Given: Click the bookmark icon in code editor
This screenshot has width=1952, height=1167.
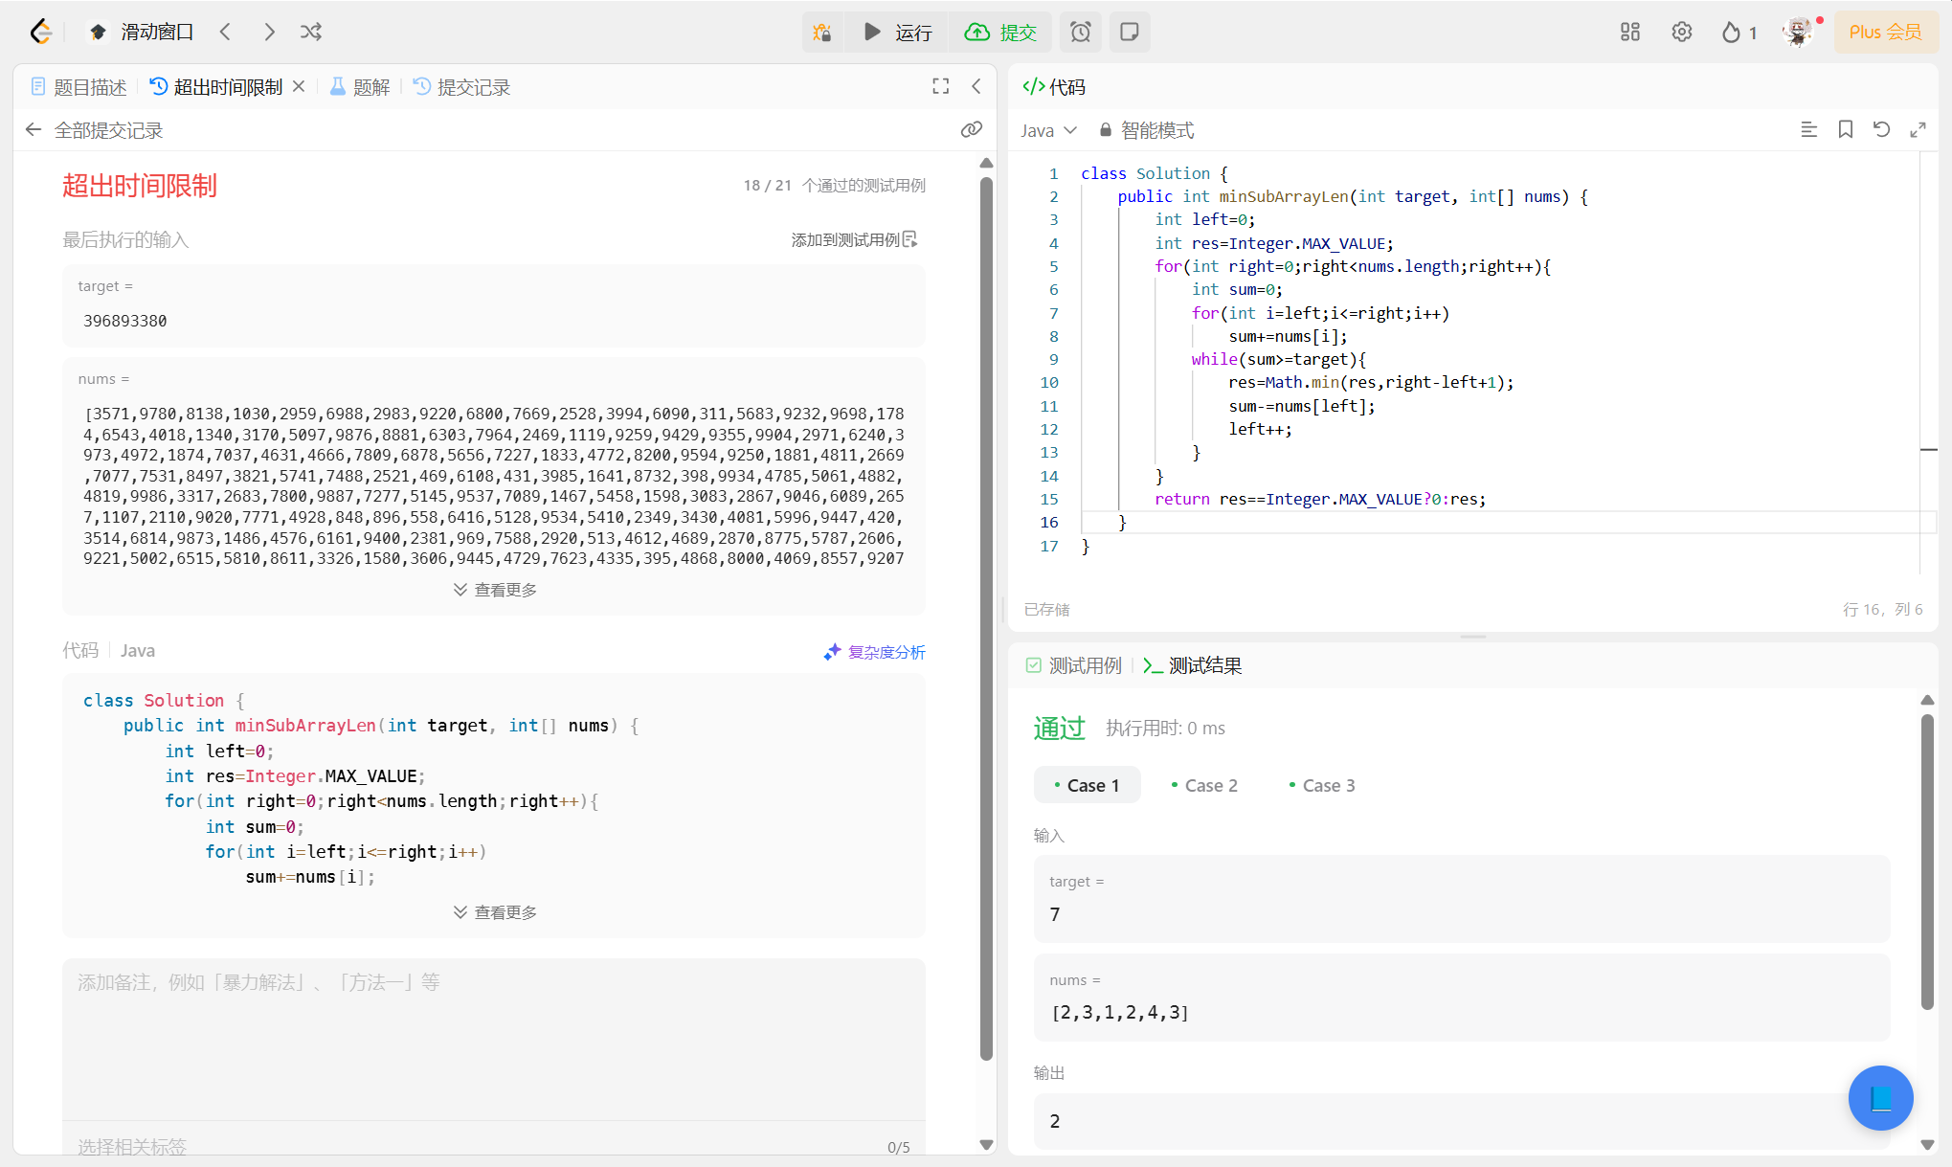Looking at the screenshot, I should [1845, 130].
